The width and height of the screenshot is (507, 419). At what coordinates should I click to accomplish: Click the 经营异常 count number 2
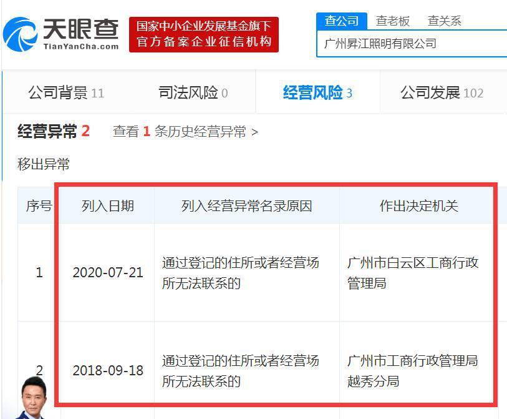point(84,131)
